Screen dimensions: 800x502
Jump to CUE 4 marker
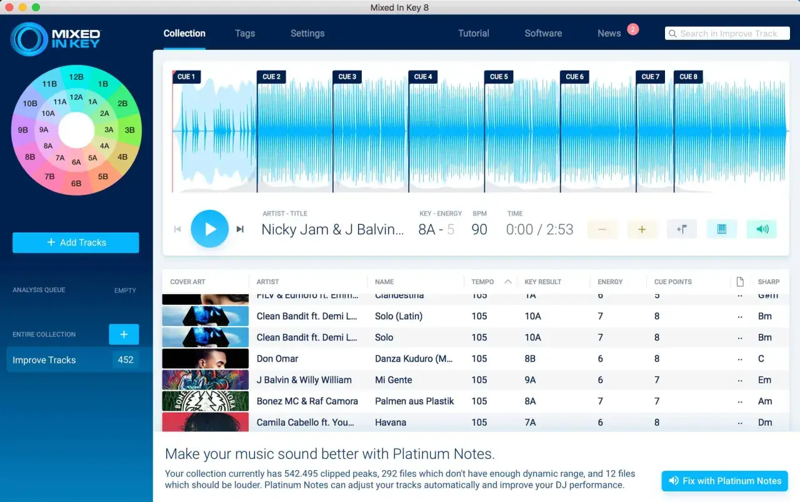coord(423,77)
